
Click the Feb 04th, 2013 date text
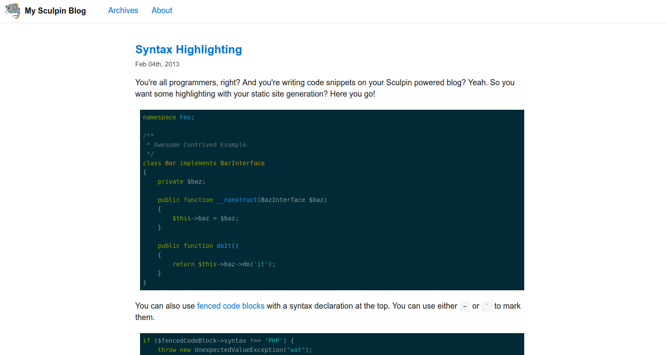click(x=157, y=64)
